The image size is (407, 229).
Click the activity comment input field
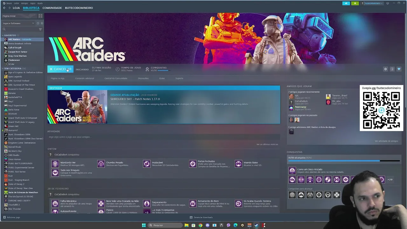tap(163, 137)
